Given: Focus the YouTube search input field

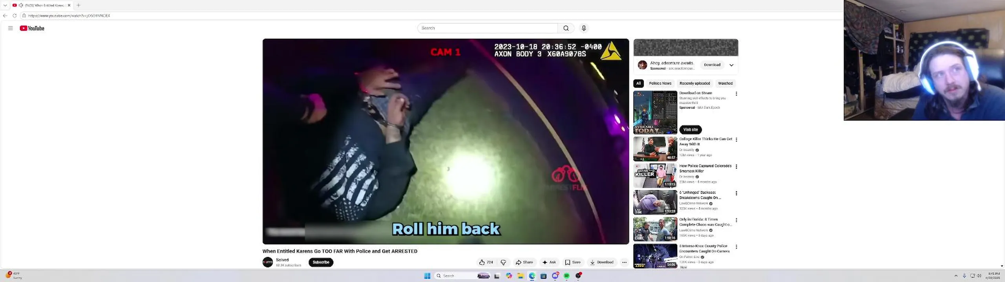Looking at the screenshot, I should coord(488,28).
